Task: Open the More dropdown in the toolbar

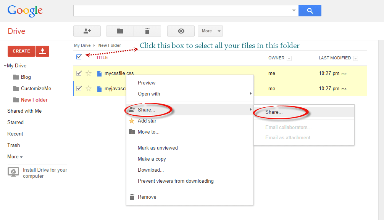Action: [210, 31]
